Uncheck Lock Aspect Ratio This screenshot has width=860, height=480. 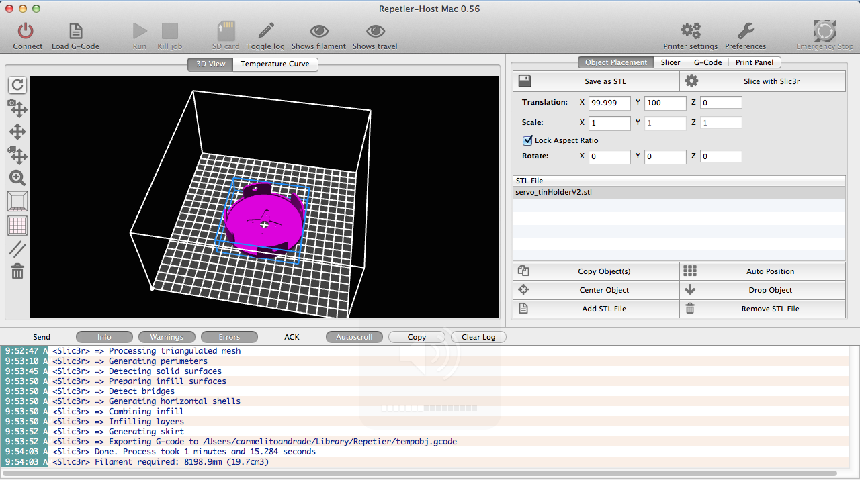[x=527, y=140]
